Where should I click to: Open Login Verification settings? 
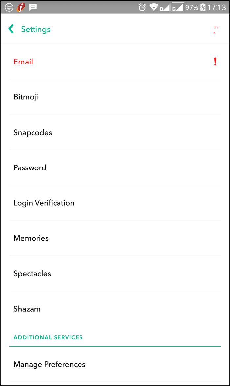point(115,203)
